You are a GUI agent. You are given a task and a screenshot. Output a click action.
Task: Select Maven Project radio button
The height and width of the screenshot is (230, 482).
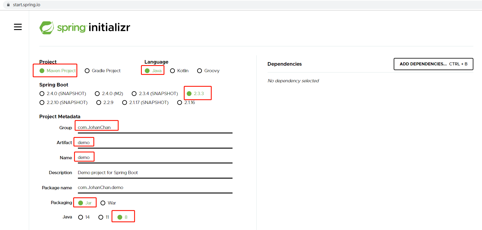coord(58,71)
